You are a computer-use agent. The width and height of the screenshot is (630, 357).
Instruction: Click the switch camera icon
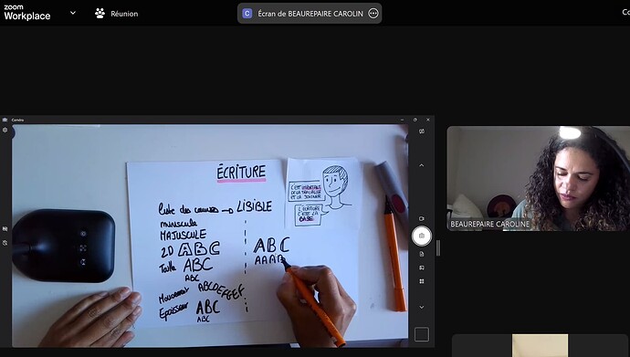click(422, 131)
